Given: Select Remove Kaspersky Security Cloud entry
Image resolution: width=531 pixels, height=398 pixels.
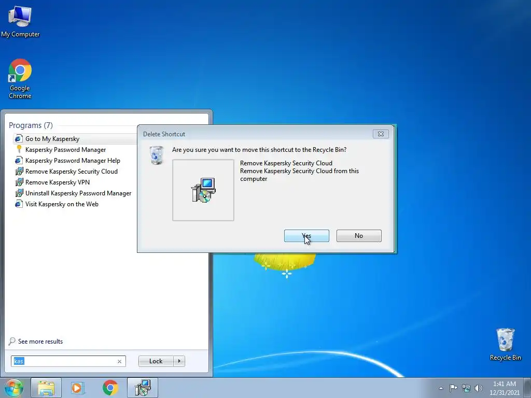Looking at the screenshot, I should coord(71,171).
